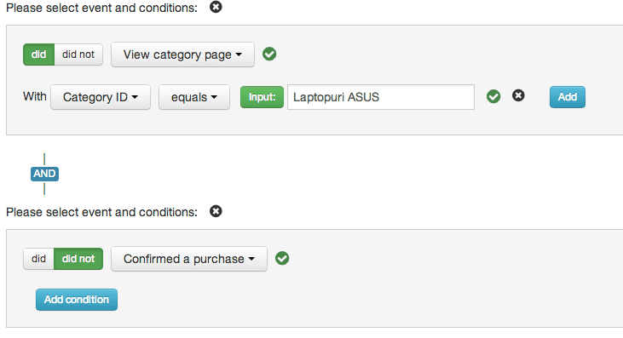Click the second 'Please select event and conditions' label

101,212
